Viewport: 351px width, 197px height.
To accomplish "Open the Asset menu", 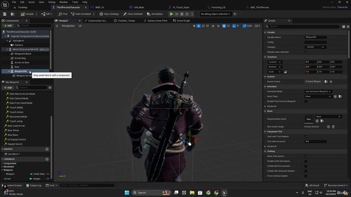I will point(31,2).
